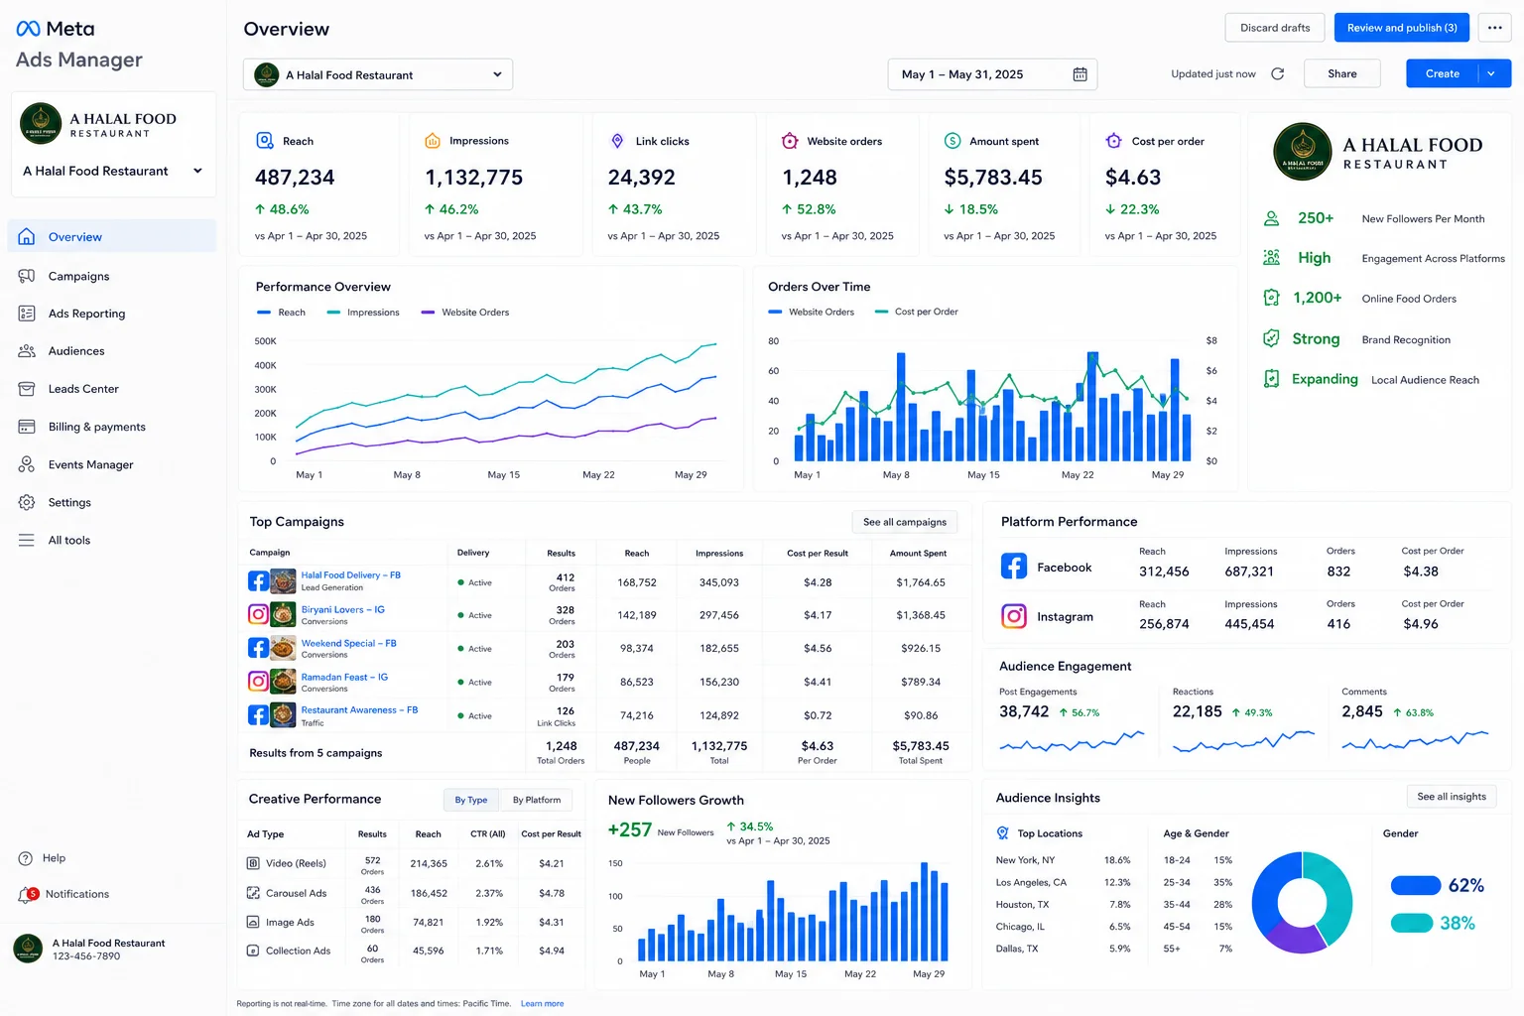This screenshot has height=1016, width=1524.
Task: Open the Campaigns sidebar icon
Action: pos(27,276)
